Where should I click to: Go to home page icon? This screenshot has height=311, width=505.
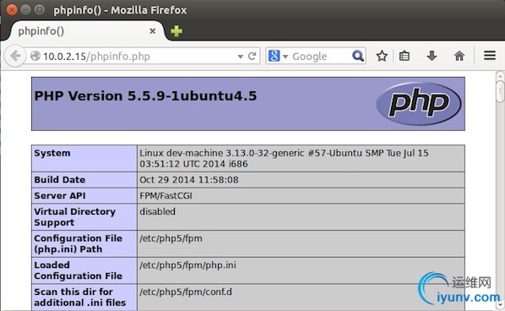(459, 56)
